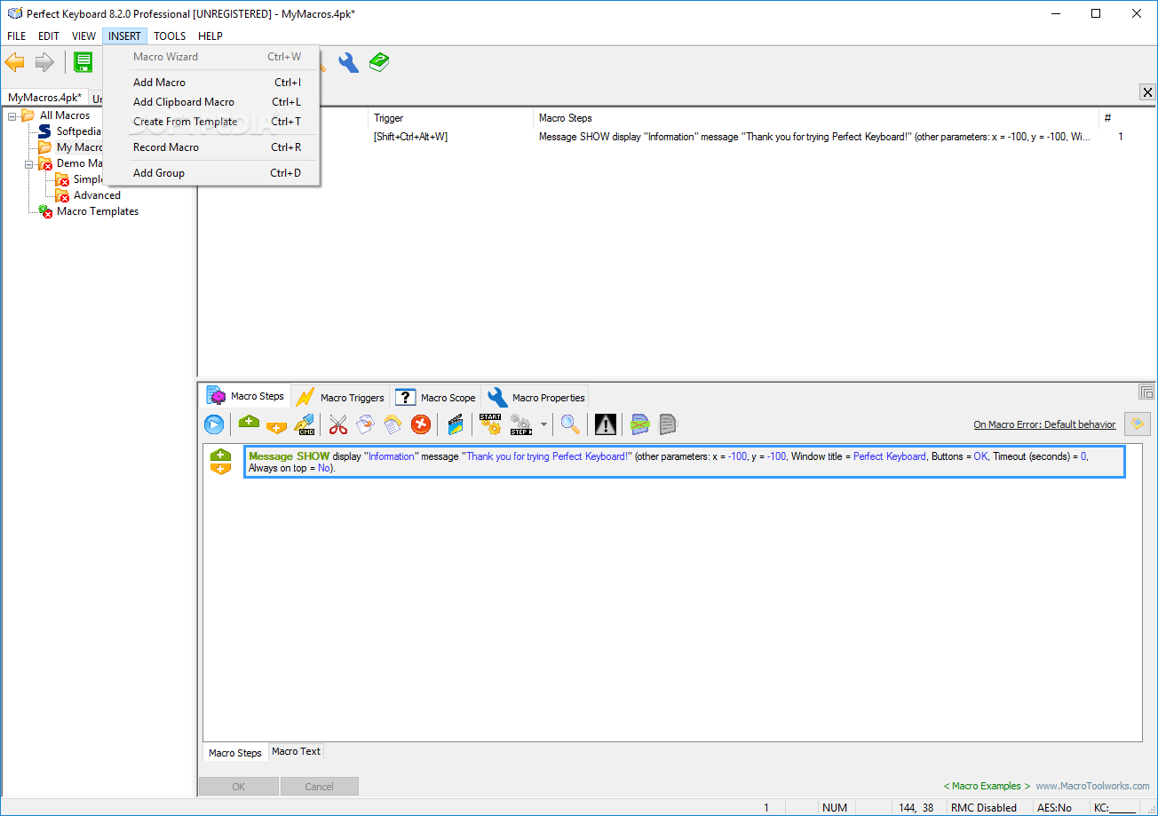Collapse the All Macros tree node

[12, 115]
